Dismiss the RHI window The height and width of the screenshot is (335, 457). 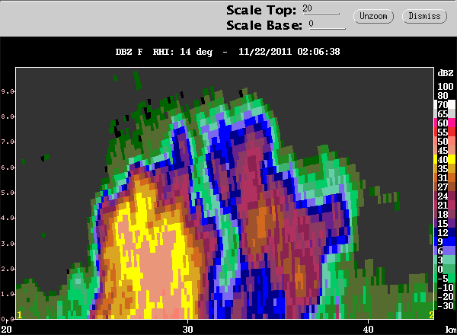(424, 16)
